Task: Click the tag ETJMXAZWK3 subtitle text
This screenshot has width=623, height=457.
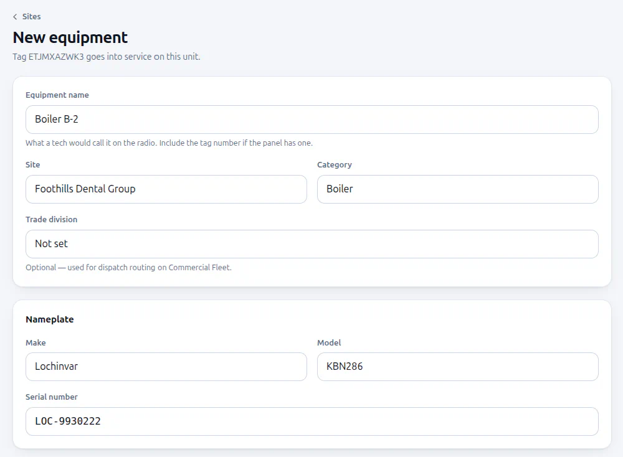Action: (x=107, y=57)
